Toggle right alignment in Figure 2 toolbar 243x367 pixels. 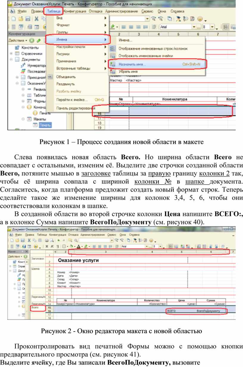coord(105,247)
